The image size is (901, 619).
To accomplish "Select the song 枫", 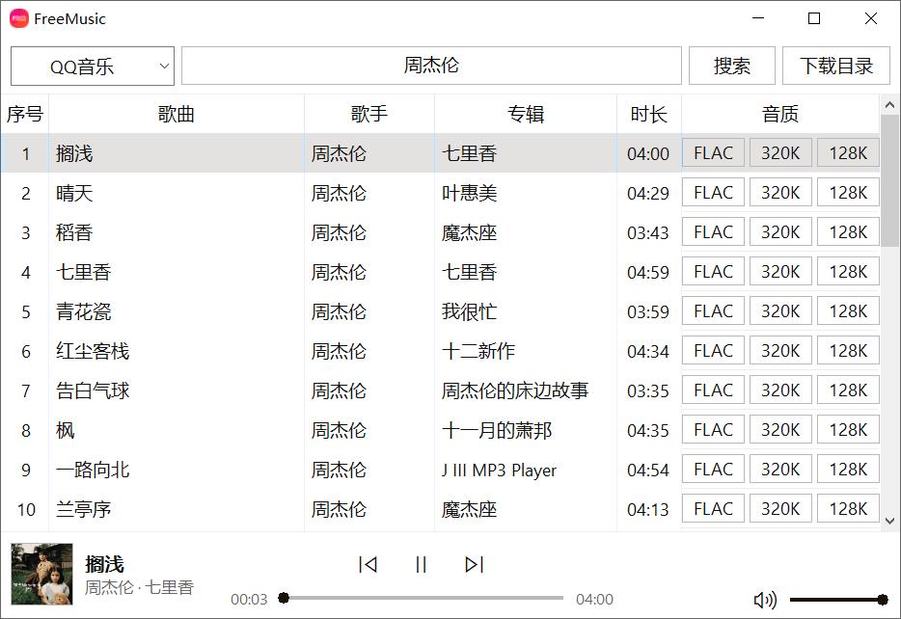I will pyautogui.click(x=65, y=431).
